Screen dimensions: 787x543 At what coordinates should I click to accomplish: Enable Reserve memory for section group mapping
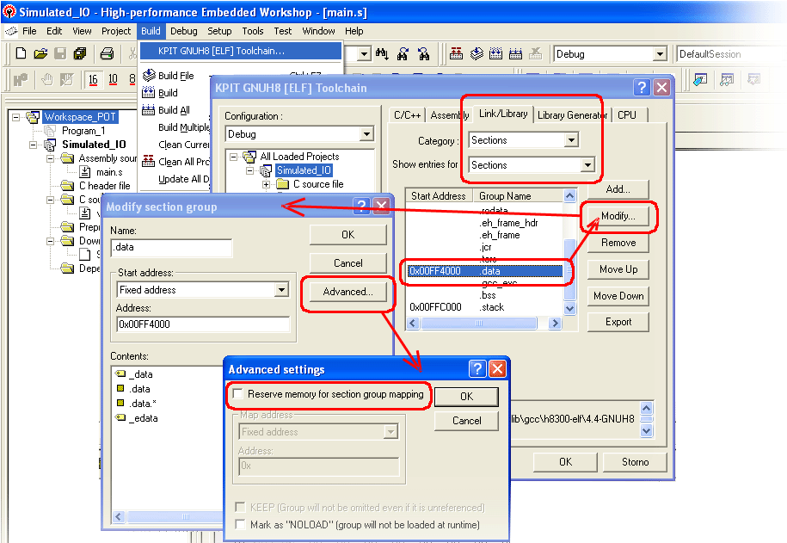(238, 394)
